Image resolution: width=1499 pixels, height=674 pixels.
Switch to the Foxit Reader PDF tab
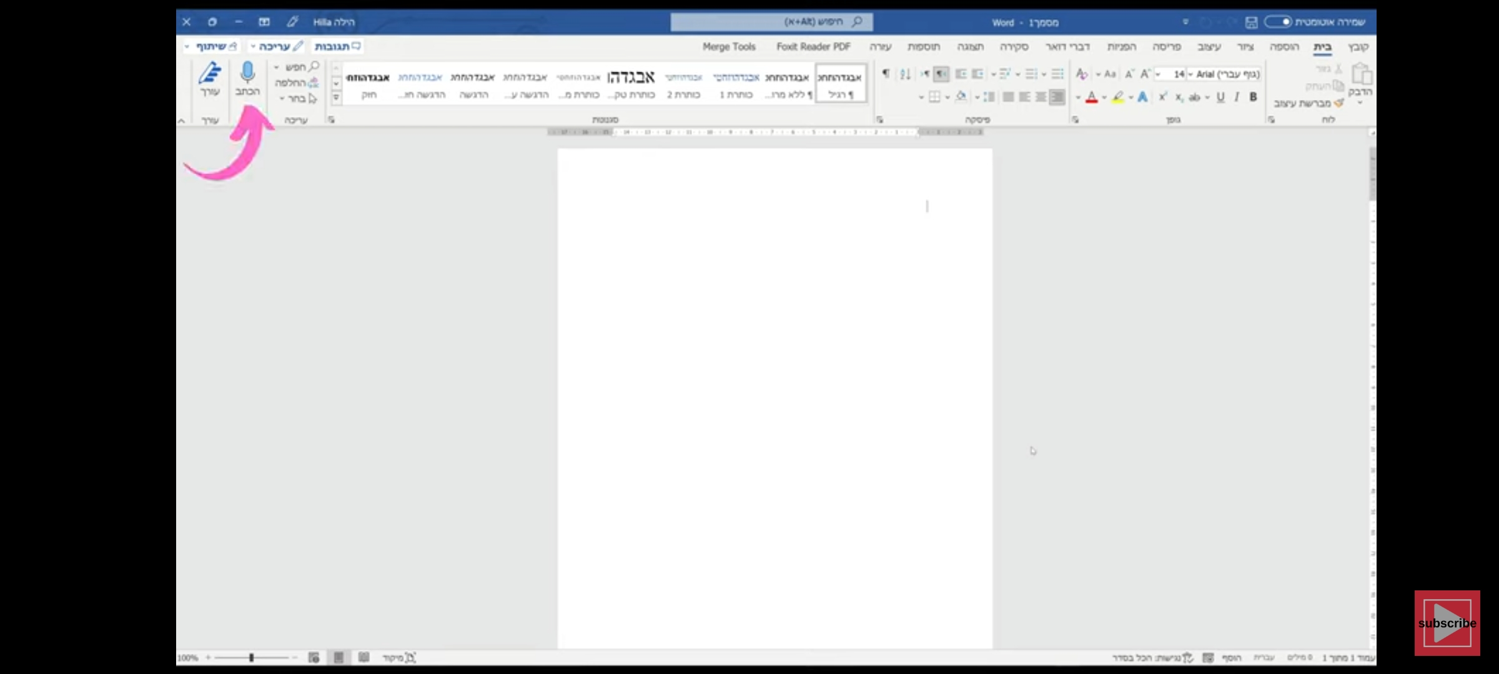coord(813,47)
